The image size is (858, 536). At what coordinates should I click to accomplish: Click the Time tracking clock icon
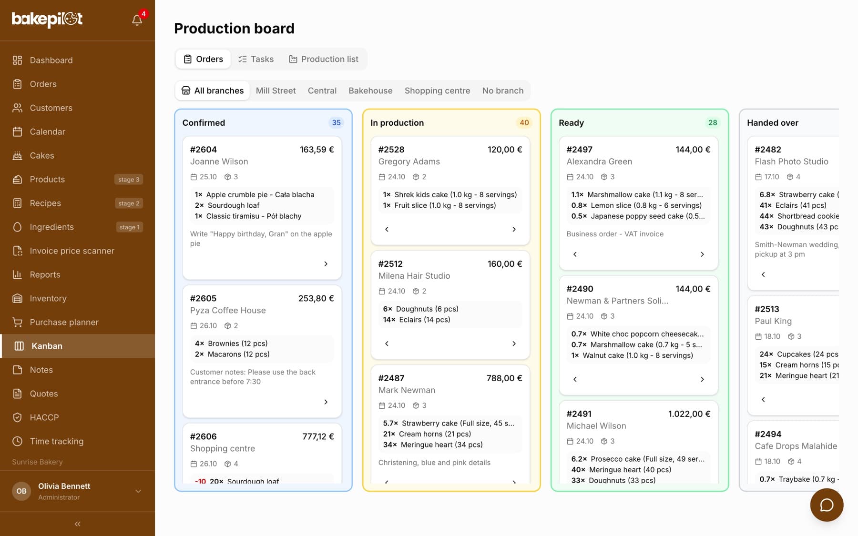(x=18, y=441)
